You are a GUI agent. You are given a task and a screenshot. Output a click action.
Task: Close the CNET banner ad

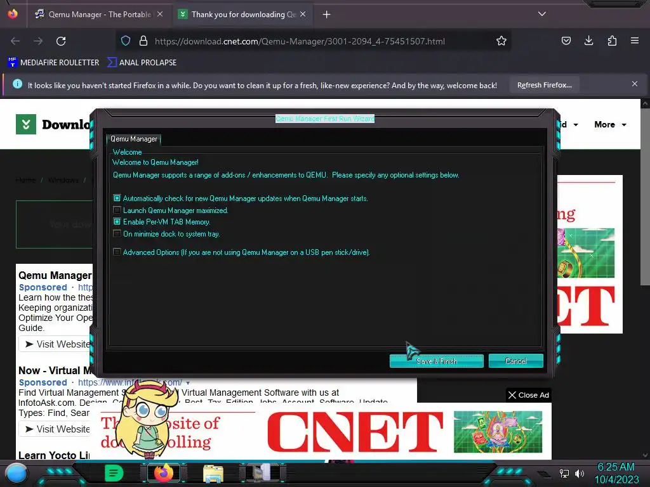pyautogui.click(x=529, y=395)
